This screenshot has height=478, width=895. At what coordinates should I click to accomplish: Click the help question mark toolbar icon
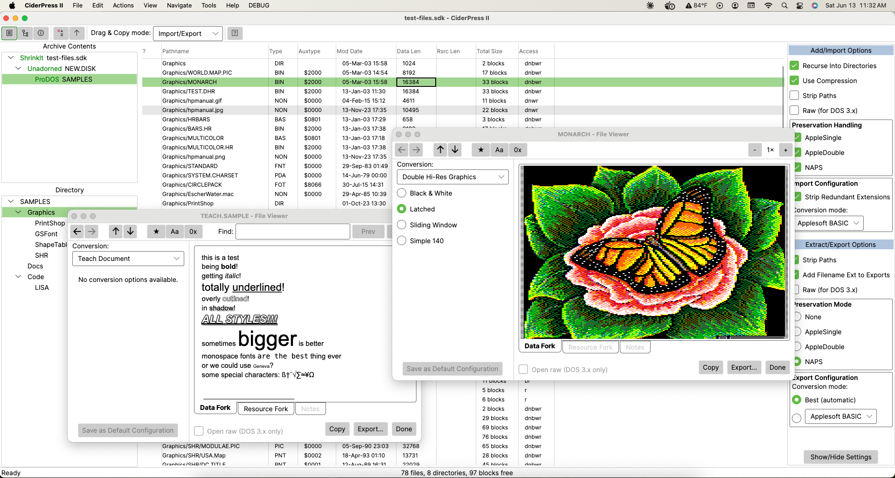point(235,33)
